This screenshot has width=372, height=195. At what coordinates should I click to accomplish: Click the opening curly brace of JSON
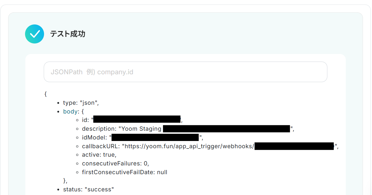(x=46, y=94)
